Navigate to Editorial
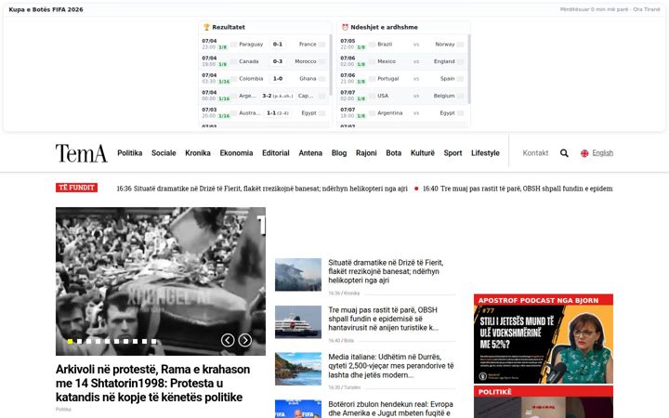The height and width of the screenshot is (418, 669). coord(276,153)
